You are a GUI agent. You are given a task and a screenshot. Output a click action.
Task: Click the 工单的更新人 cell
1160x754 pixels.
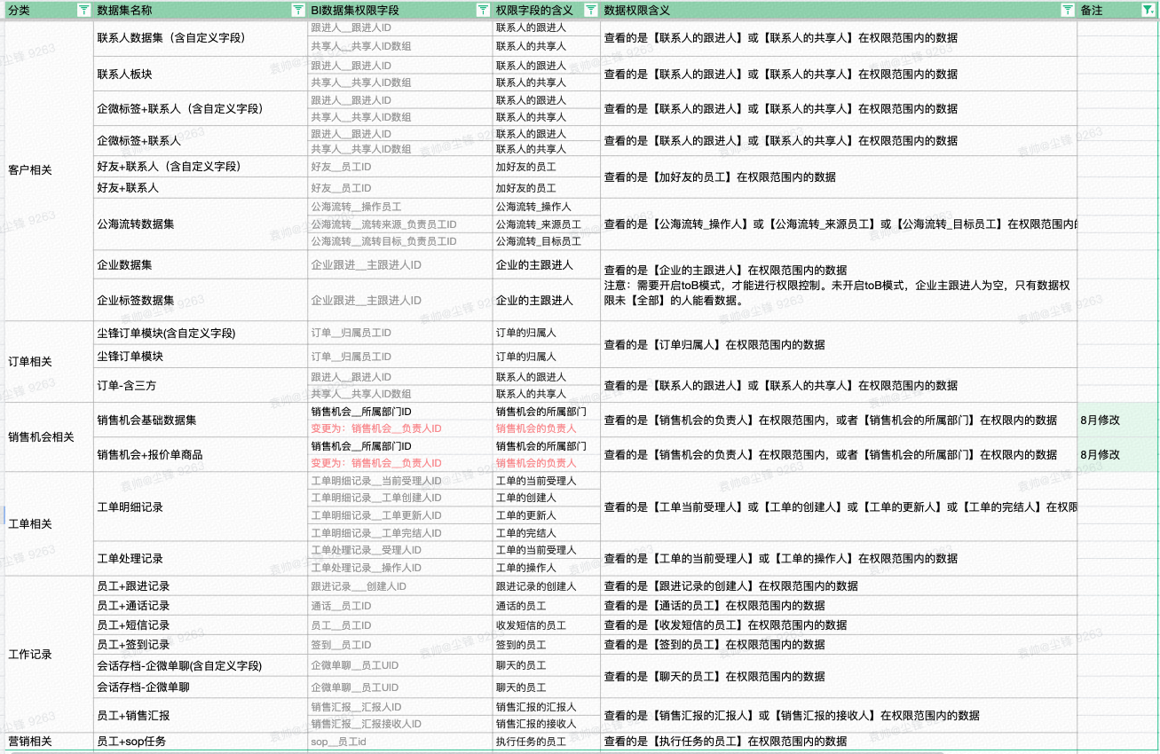point(547,515)
